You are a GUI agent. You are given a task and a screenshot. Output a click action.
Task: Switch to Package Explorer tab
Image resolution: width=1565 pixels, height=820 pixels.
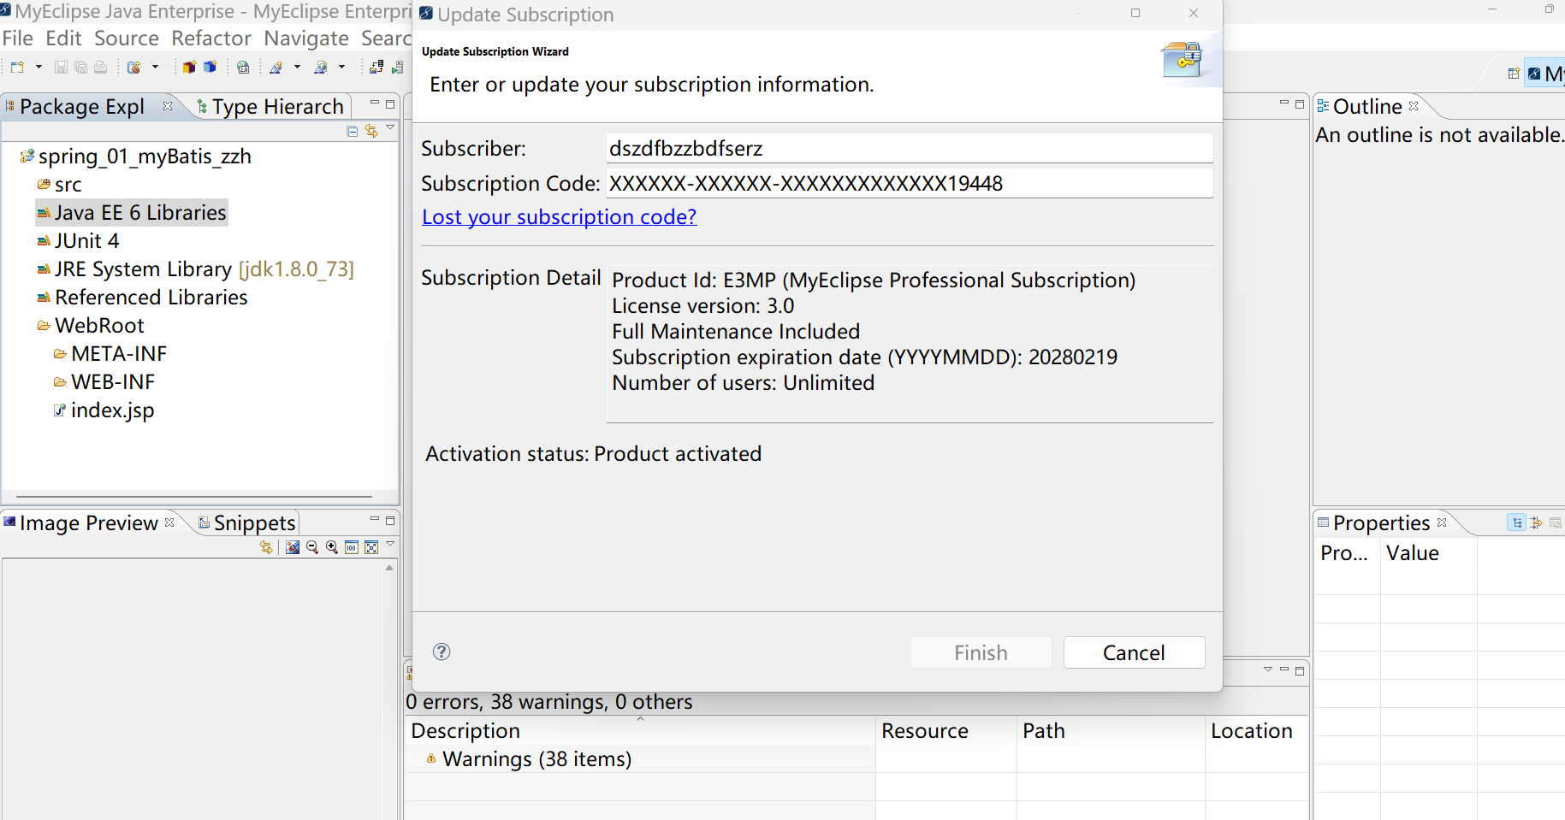click(x=82, y=107)
